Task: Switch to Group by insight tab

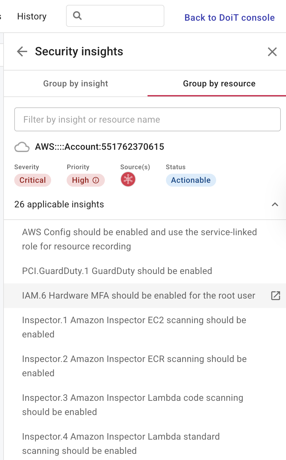Action: [75, 83]
